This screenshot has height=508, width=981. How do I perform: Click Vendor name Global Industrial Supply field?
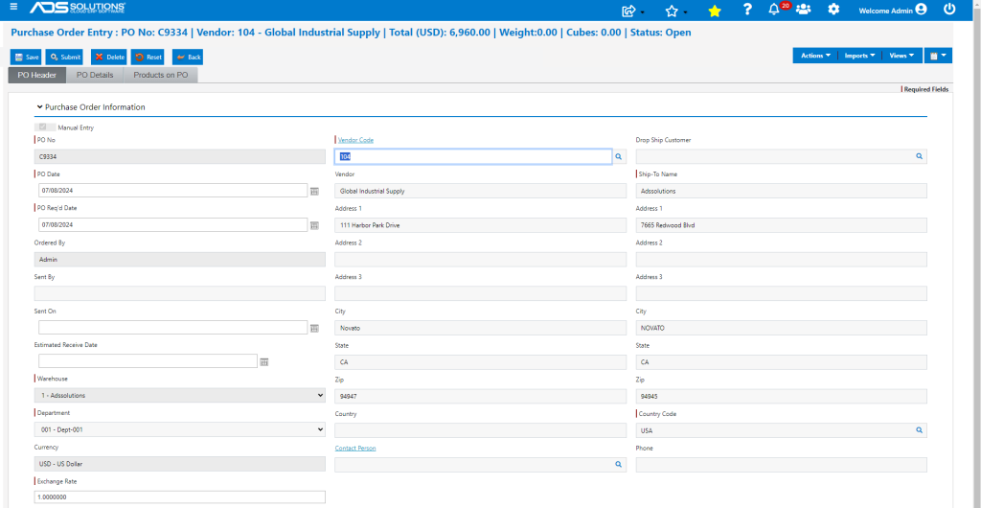481,191
